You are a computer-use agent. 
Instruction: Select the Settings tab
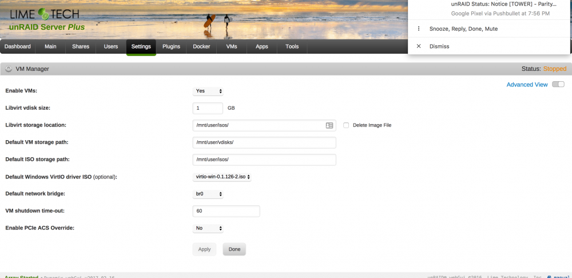141,47
